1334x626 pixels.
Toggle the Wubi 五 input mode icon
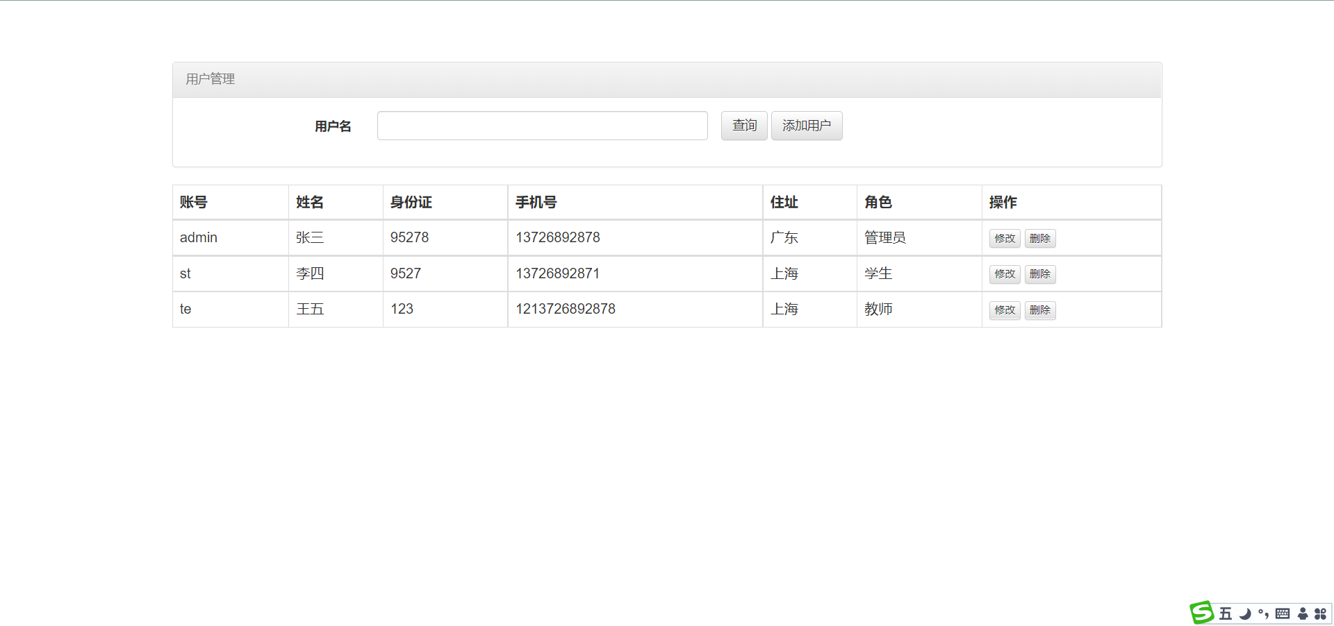tap(1226, 614)
